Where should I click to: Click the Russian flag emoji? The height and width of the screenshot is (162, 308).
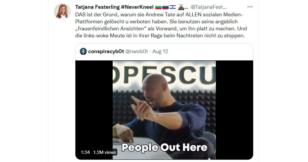pos(165,7)
